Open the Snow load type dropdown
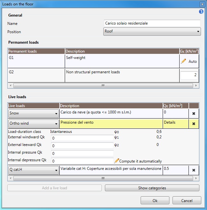Image resolution: width=207 pixels, height=210 pixels. (33, 113)
